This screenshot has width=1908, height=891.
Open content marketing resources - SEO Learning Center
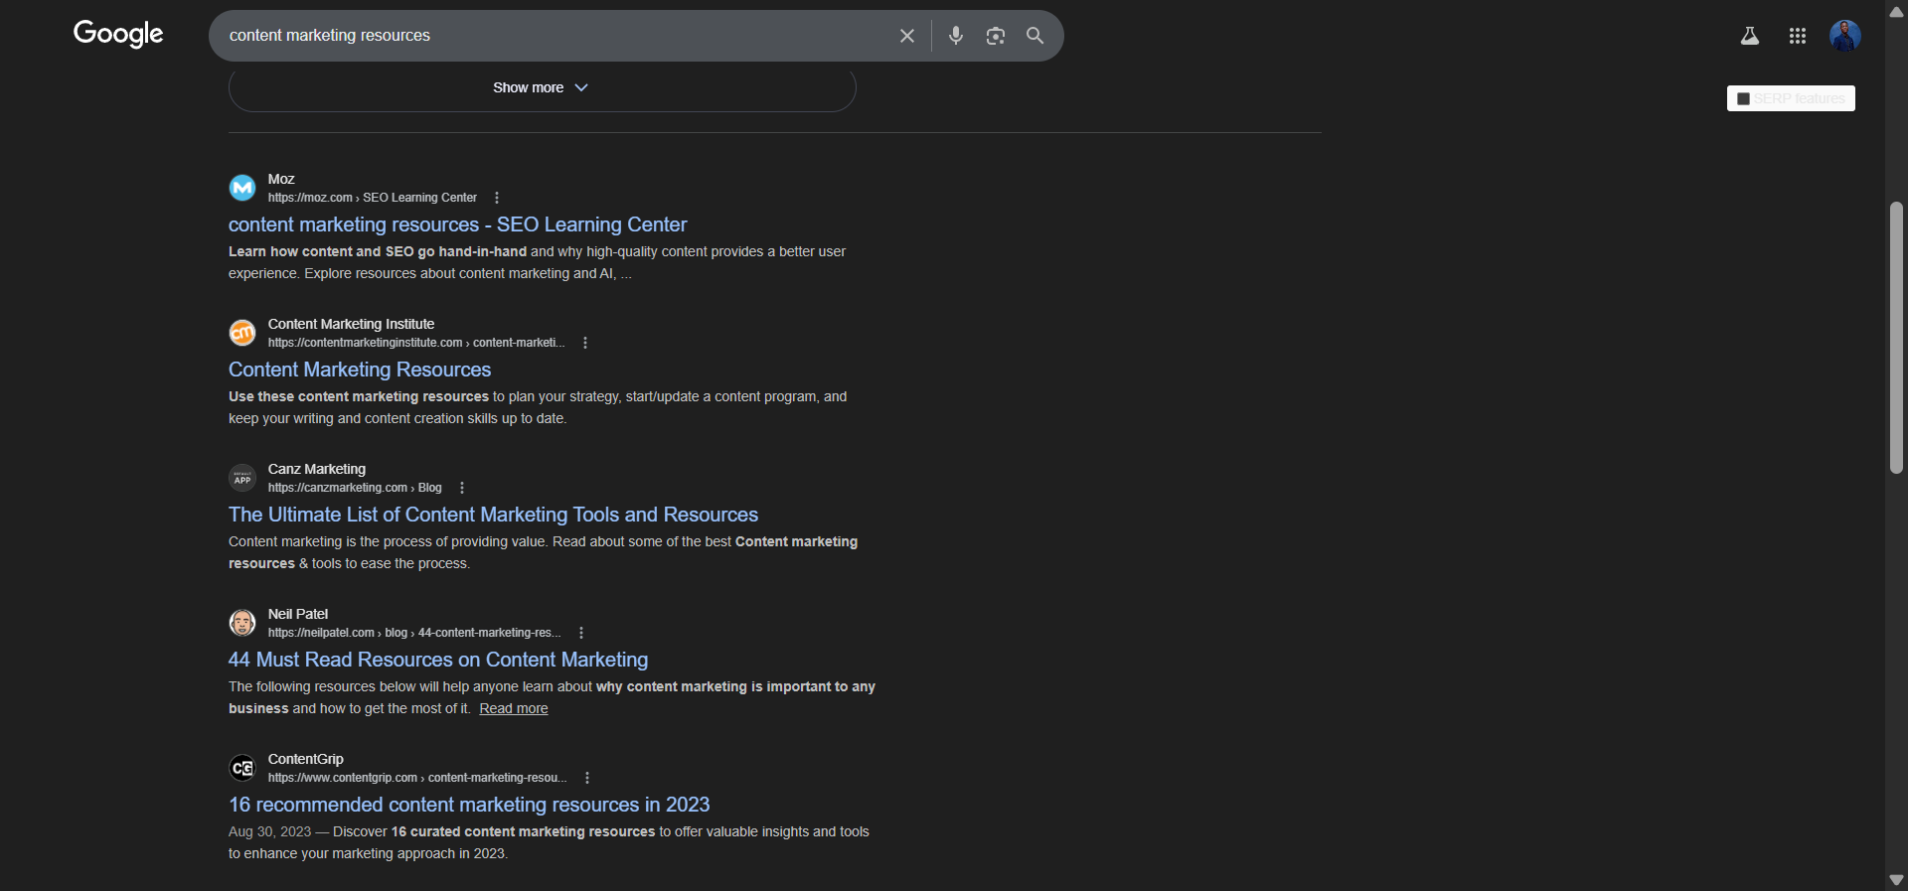(457, 224)
